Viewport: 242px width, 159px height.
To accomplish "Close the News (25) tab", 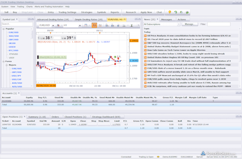I will pos(158,19).
